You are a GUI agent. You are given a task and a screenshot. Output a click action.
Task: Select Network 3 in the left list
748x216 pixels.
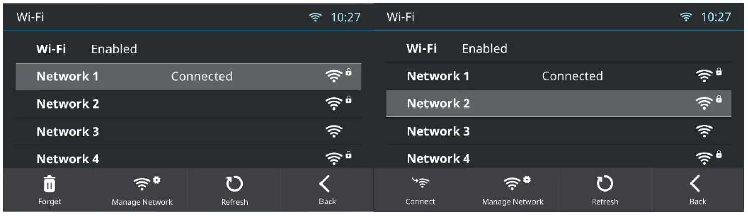(188, 132)
